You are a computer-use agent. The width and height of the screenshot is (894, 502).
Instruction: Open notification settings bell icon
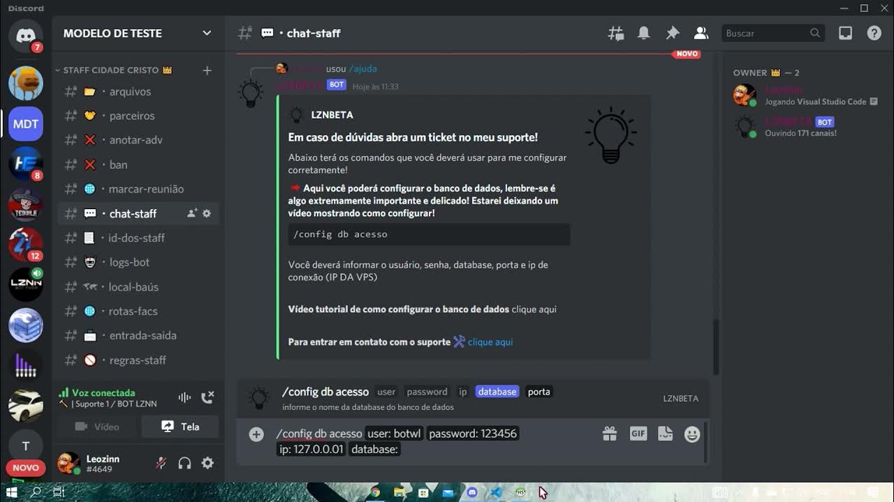pos(644,33)
